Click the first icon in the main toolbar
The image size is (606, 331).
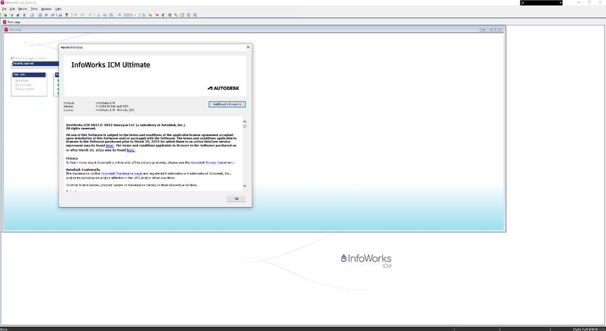(x=5, y=15)
